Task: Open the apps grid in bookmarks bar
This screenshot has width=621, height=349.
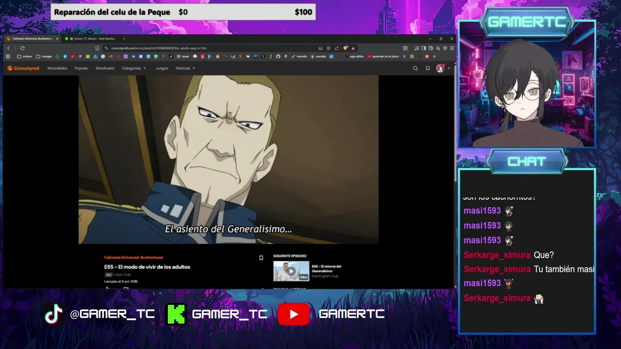Action: (8, 56)
